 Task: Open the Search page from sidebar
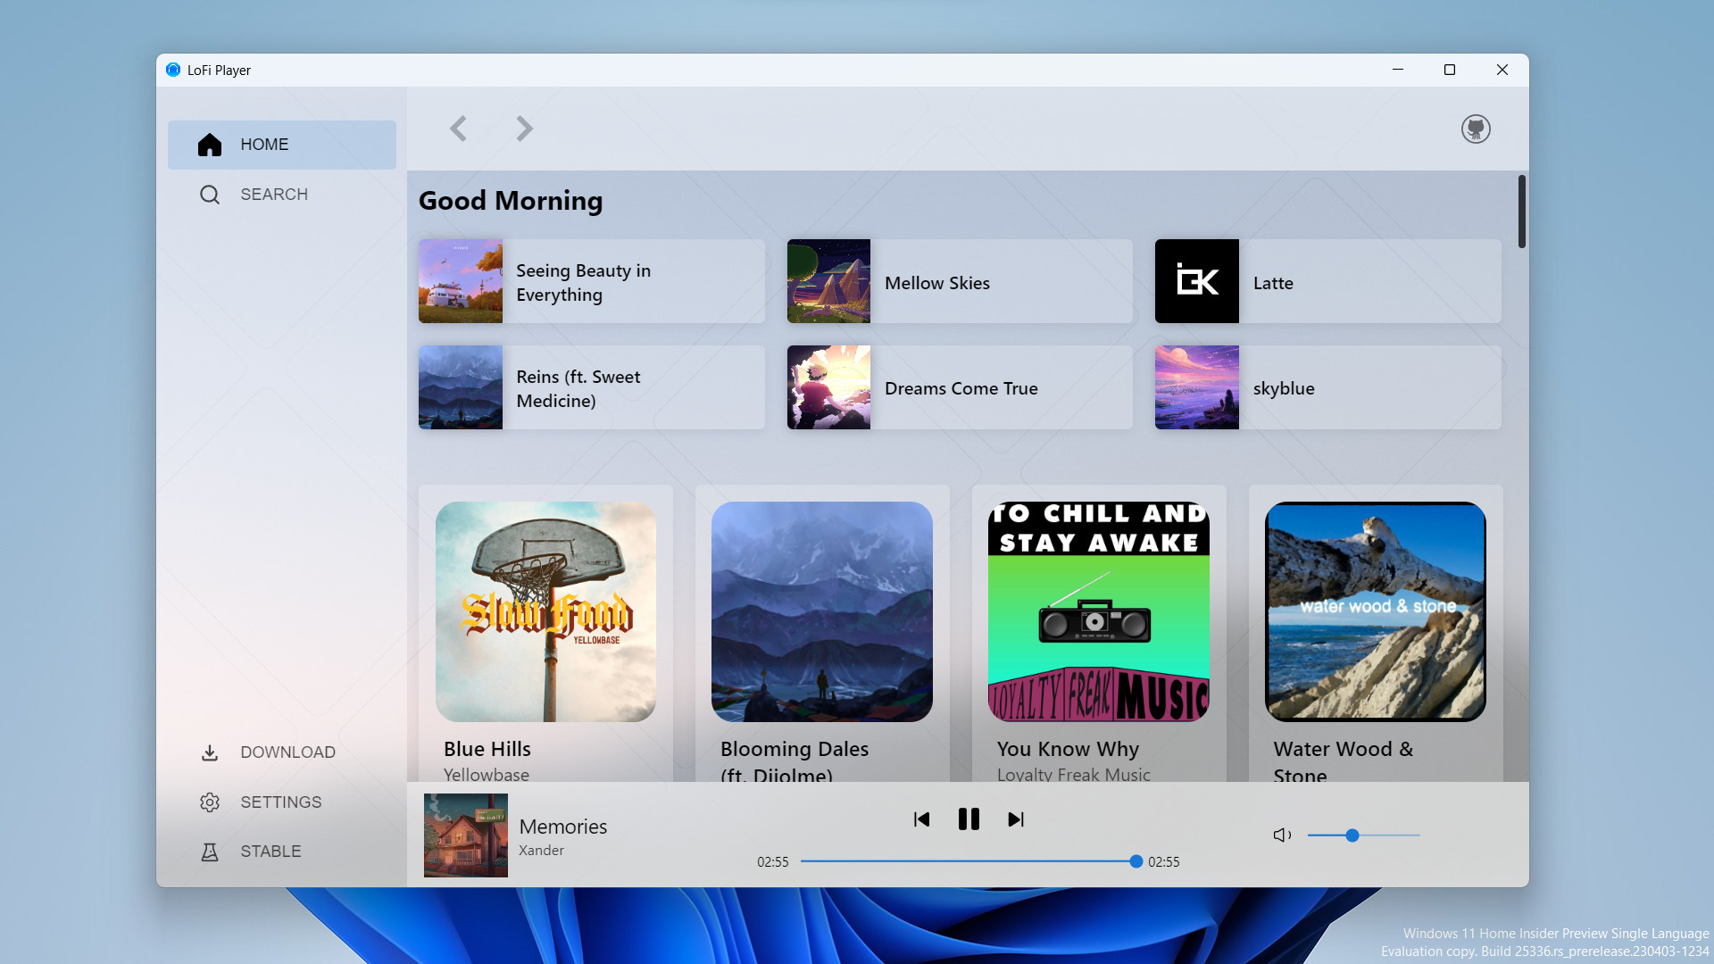tap(281, 195)
